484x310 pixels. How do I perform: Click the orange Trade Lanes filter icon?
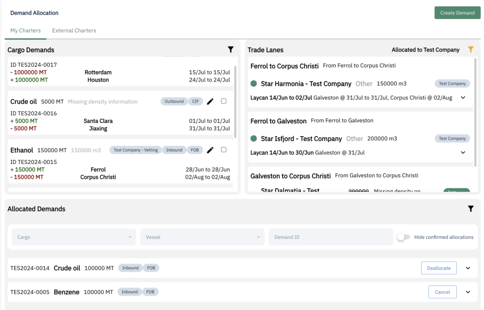(x=470, y=50)
